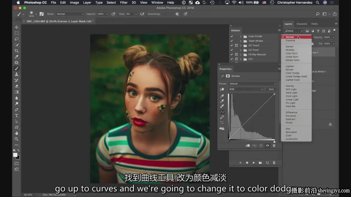Screen dimensions: 351x197
Task: Click the histogram warning icon in Curves
Action: [222, 128]
